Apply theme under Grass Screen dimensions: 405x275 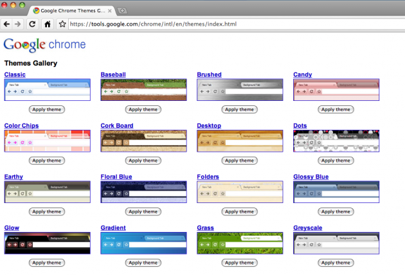[x=239, y=263]
